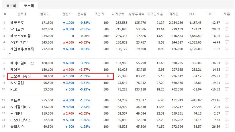Image resolution: width=235 pixels, height=132 pixels.
Task: Click discussion icon in 삼천당제약 row
Action: point(227,42)
